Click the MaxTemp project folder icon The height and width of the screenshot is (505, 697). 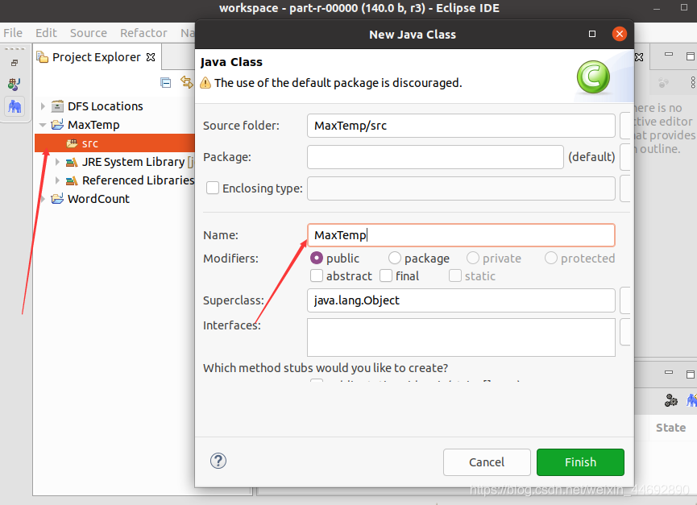click(57, 125)
